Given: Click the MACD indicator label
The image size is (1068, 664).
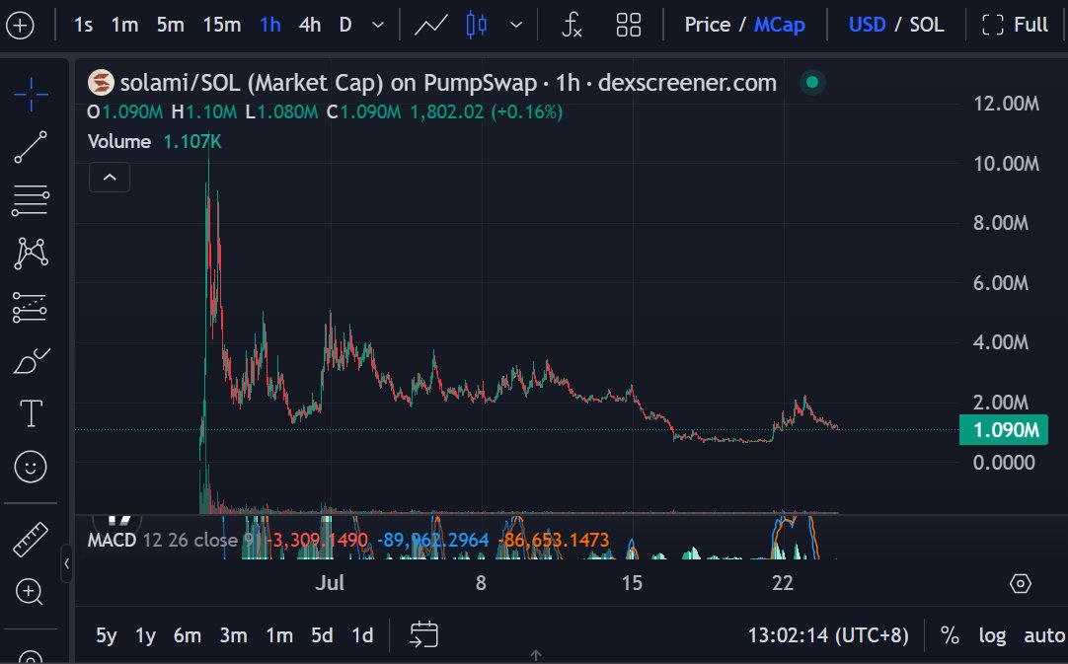Looking at the screenshot, I should (112, 540).
